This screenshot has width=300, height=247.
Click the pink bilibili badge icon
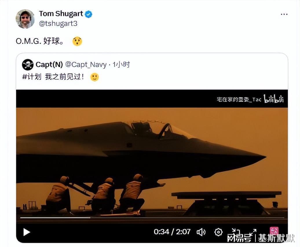pos(274,230)
